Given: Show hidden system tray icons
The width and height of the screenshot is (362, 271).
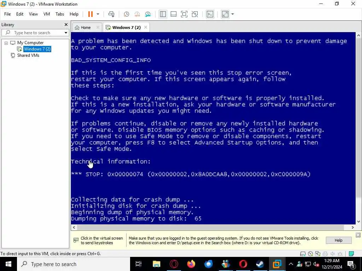Looking at the screenshot, I should pos(291,264).
